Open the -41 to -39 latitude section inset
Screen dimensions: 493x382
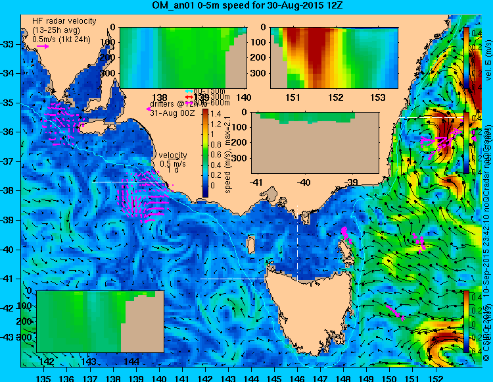315,143
